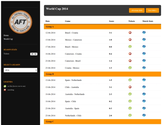This screenshot has width=166, height=125.
Task: Click green ticket icon for Spain - Netherlands
Action: click(x=130, y=80)
